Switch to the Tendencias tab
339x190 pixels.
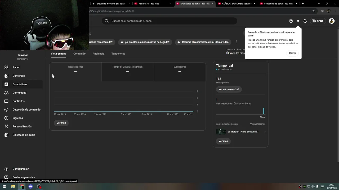(118, 54)
